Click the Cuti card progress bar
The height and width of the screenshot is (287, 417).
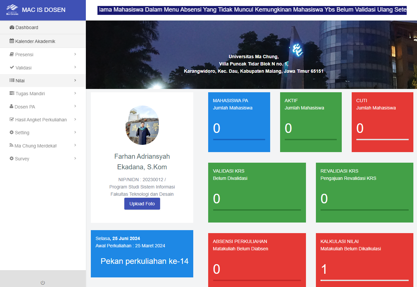(x=383, y=140)
